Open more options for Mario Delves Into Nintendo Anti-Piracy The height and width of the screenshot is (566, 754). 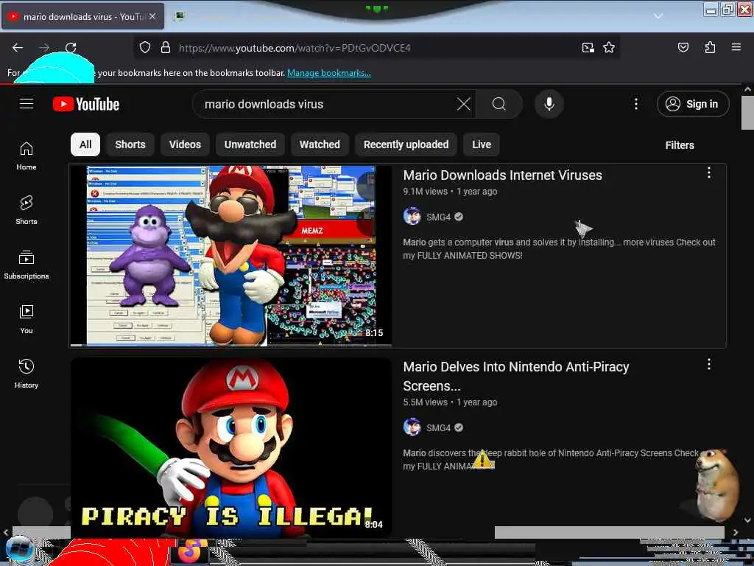[x=709, y=364]
